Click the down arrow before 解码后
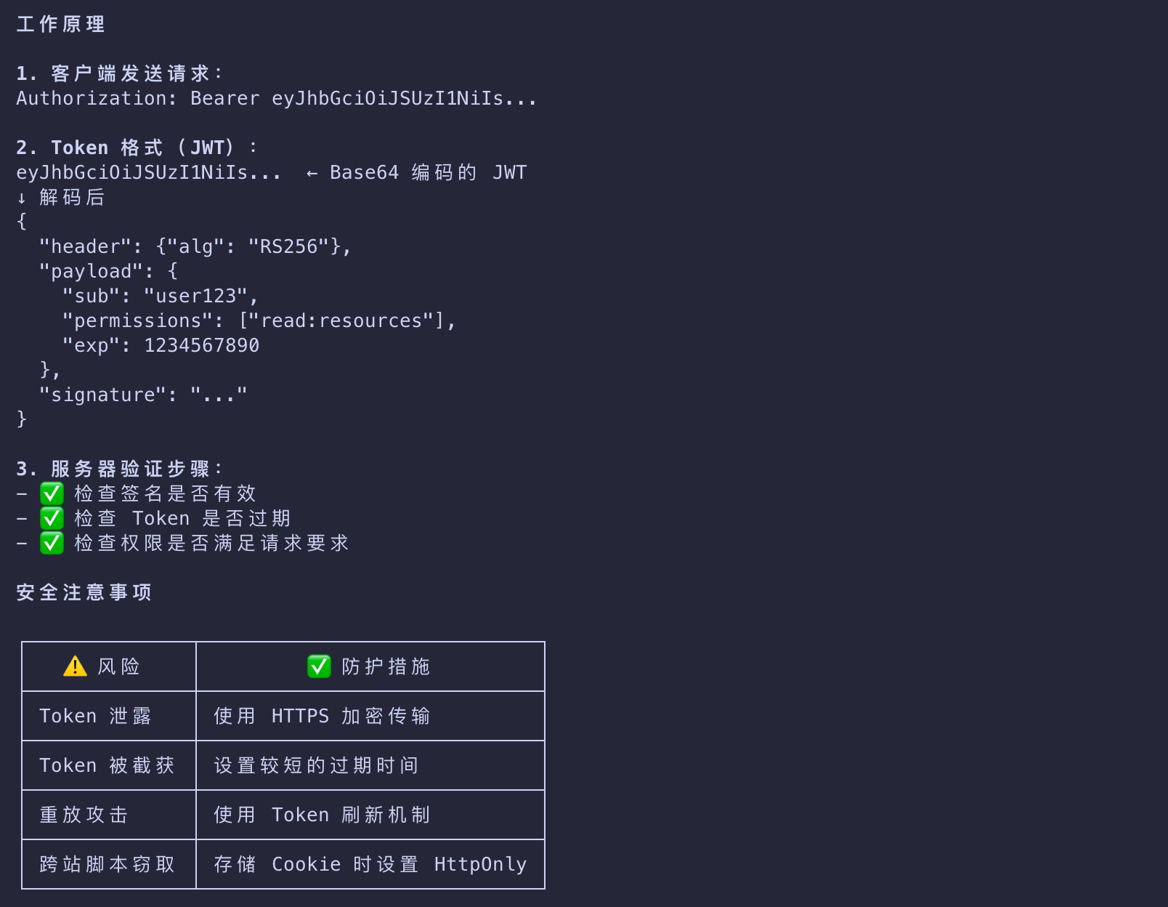The image size is (1168, 907). point(22,198)
